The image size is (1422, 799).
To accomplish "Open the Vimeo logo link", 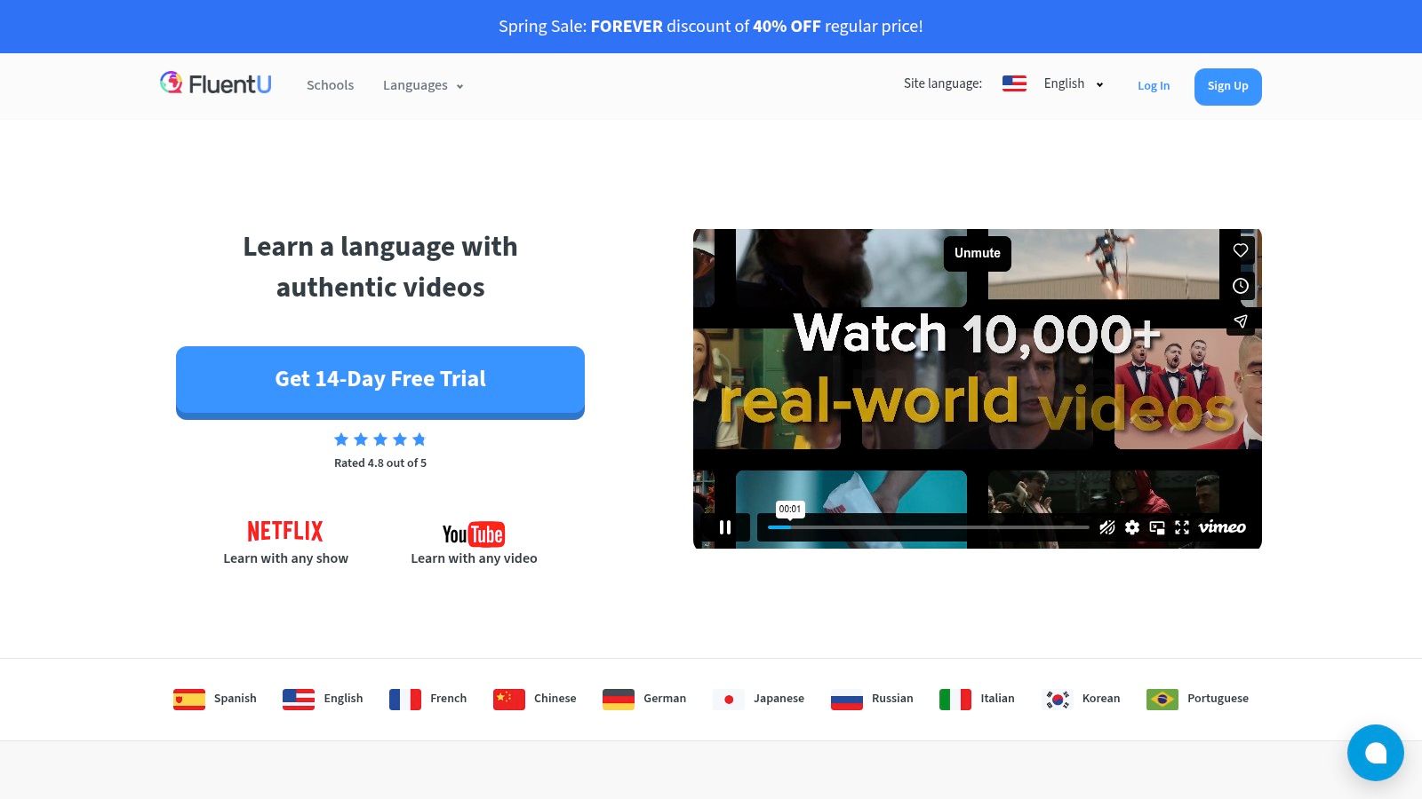I will (1222, 527).
